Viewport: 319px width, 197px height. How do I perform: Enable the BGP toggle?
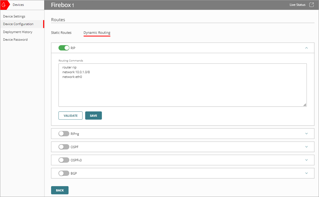pos(64,173)
